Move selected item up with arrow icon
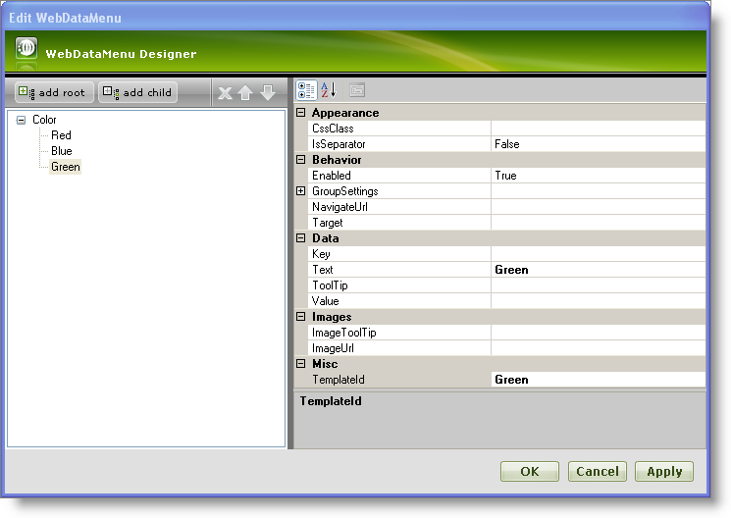The width and height of the screenshot is (731, 518). 245,93
